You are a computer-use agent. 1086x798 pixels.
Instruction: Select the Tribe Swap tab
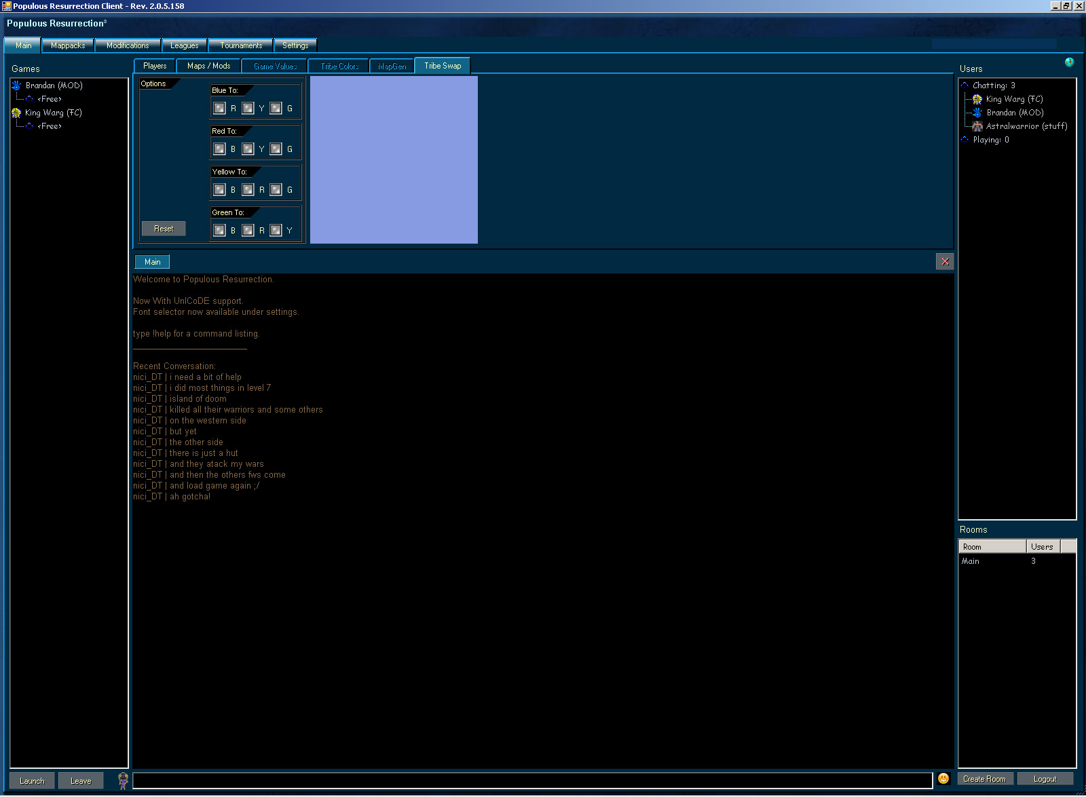[443, 66]
